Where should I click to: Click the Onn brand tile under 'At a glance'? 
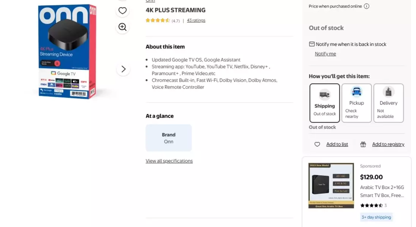[x=169, y=138]
